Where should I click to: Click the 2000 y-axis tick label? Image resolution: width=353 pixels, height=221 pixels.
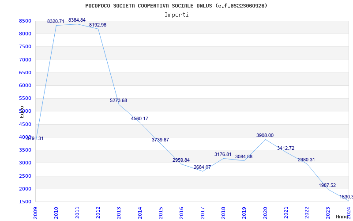(x=25, y=189)
